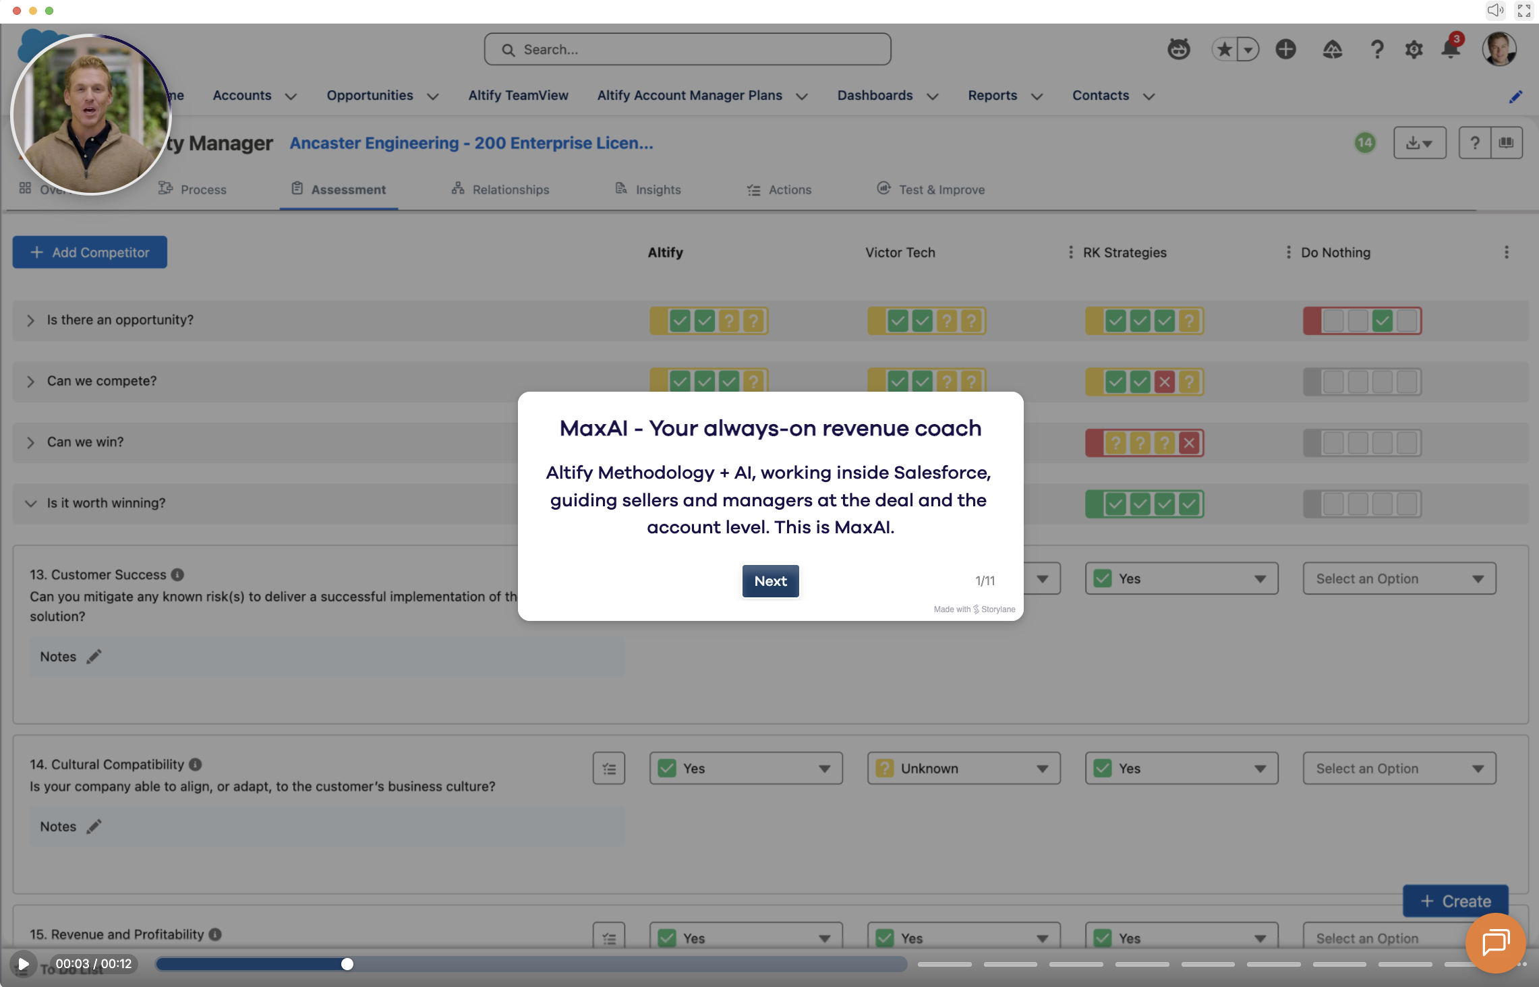This screenshot has width=1539, height=987.
Task: Open Cultural Compatibility RK Strategies Yes dropdown
Action: (x=1182, y=769)
